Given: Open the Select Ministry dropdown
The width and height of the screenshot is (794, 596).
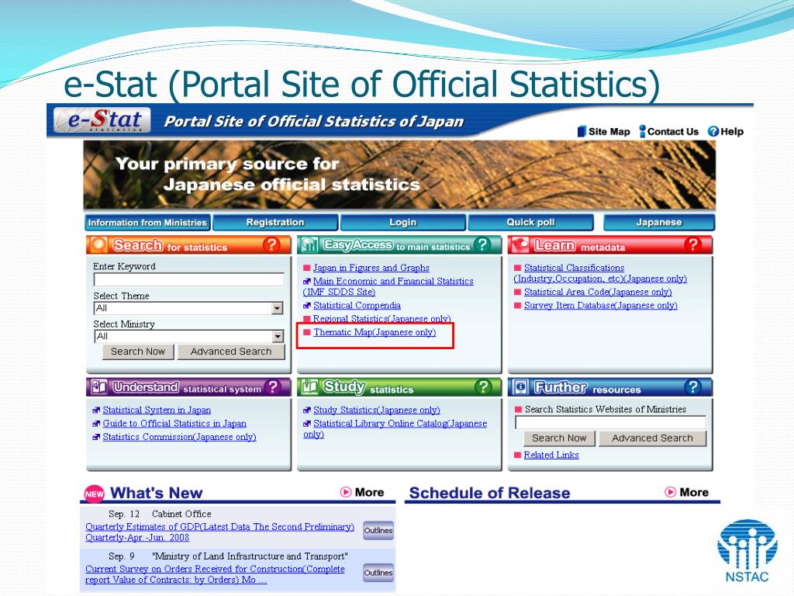Looking at the screenshot, I should coord(188,336).
